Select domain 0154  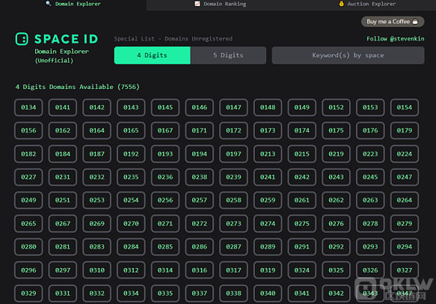(x=405, y=108)
